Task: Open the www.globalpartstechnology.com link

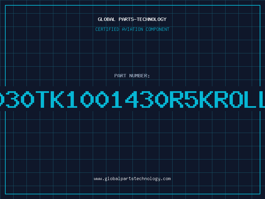Action: pyautogui.click(x=132, y=179)
